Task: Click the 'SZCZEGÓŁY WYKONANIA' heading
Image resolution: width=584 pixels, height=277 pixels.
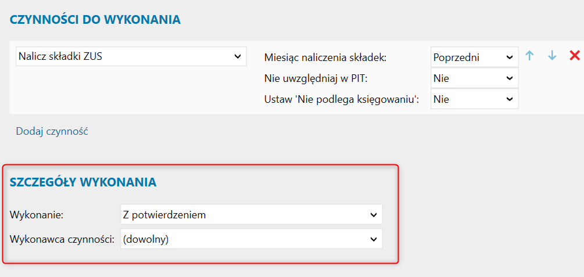Action: coord(83,182)
